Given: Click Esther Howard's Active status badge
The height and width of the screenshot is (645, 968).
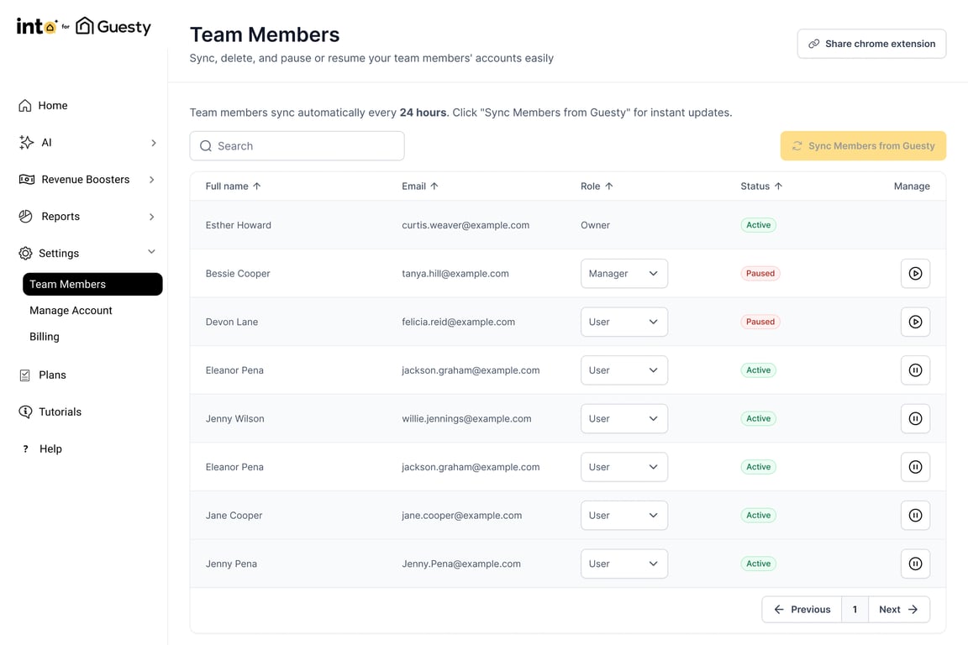Looking at the screenshot, I should (758, 225).
